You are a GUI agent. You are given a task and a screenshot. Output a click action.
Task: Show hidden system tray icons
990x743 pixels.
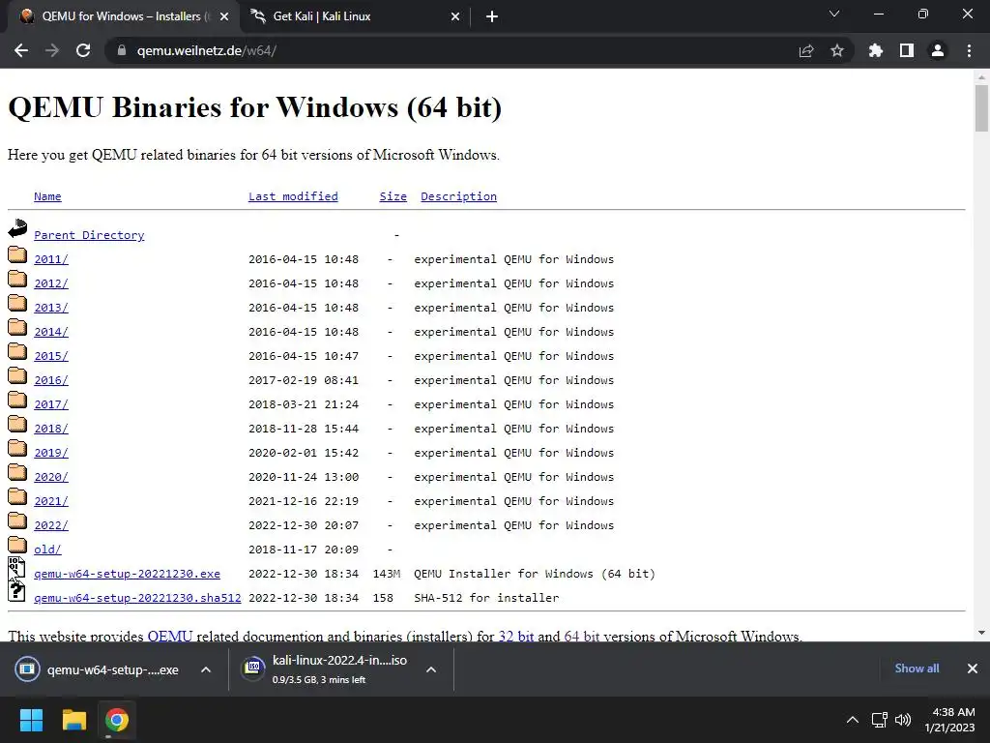point(853,720)
